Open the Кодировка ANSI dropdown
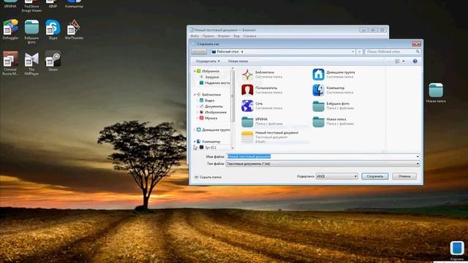This screenshot has width=468, height=263. point(336,176)
